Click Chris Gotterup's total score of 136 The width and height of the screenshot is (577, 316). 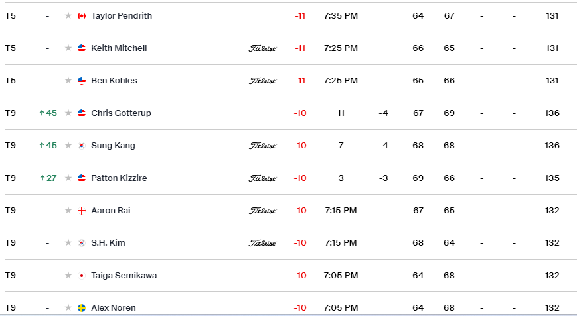552,113
